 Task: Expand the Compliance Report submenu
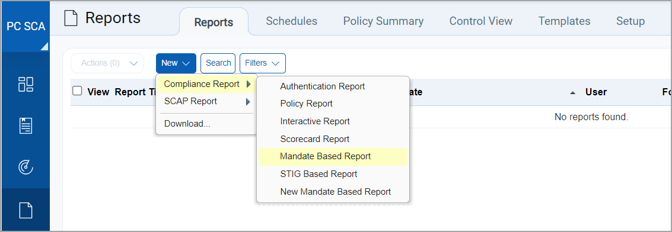206,84
